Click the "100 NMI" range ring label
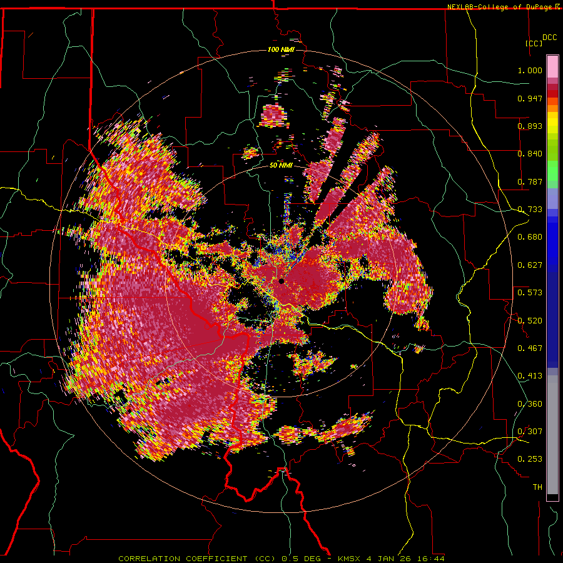Image resolution: width=563 pixels, height=563 pixels. tap(281, 49)
